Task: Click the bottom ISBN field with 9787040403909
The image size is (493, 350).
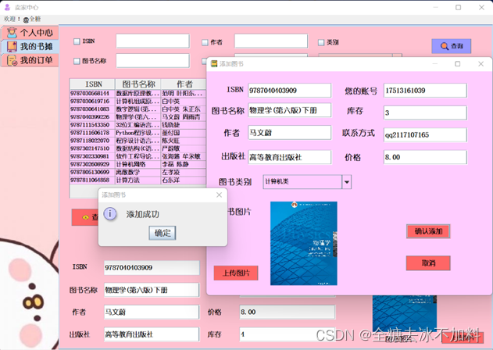Action: [x=152, y=268]
